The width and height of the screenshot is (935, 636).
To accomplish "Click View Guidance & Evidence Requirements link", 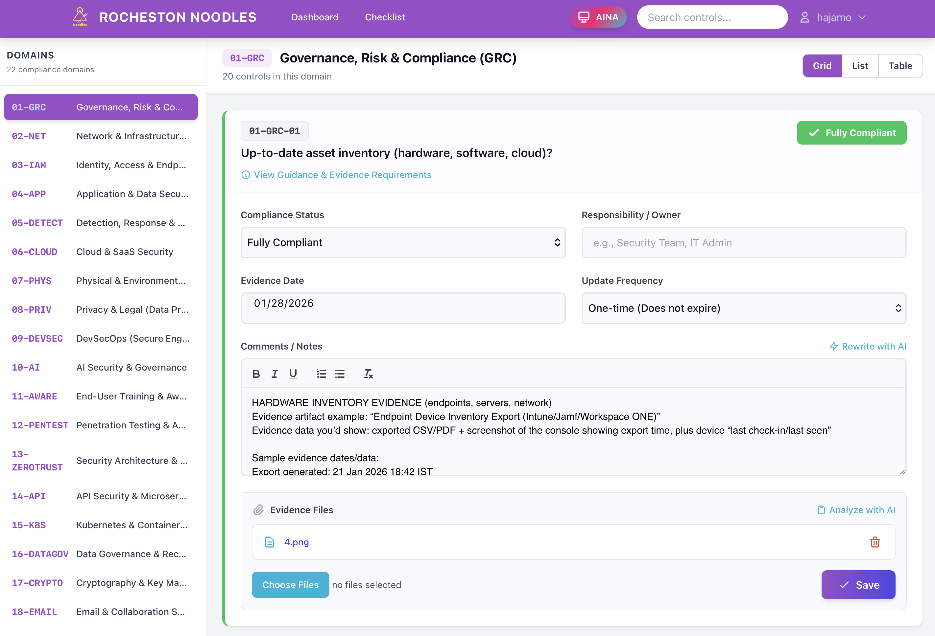I will (x=342, y=175).
